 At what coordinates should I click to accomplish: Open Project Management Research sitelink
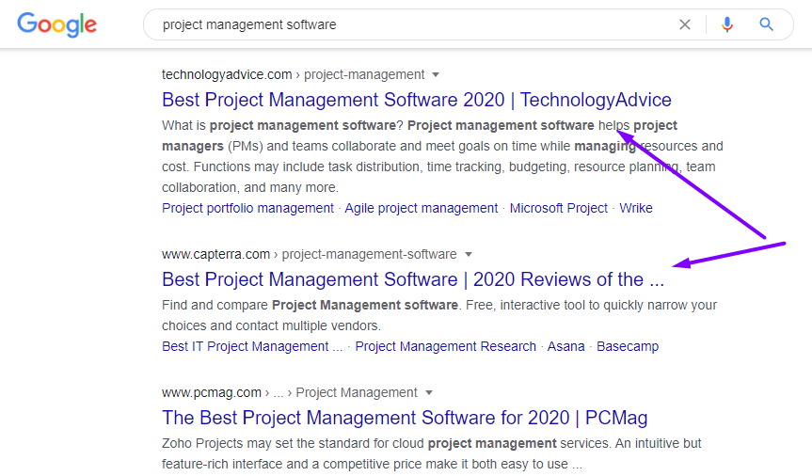445,346
